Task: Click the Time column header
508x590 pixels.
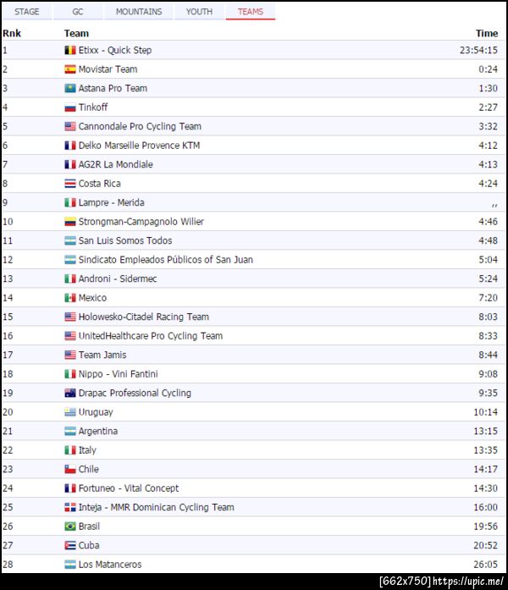Action: (487, 34)
